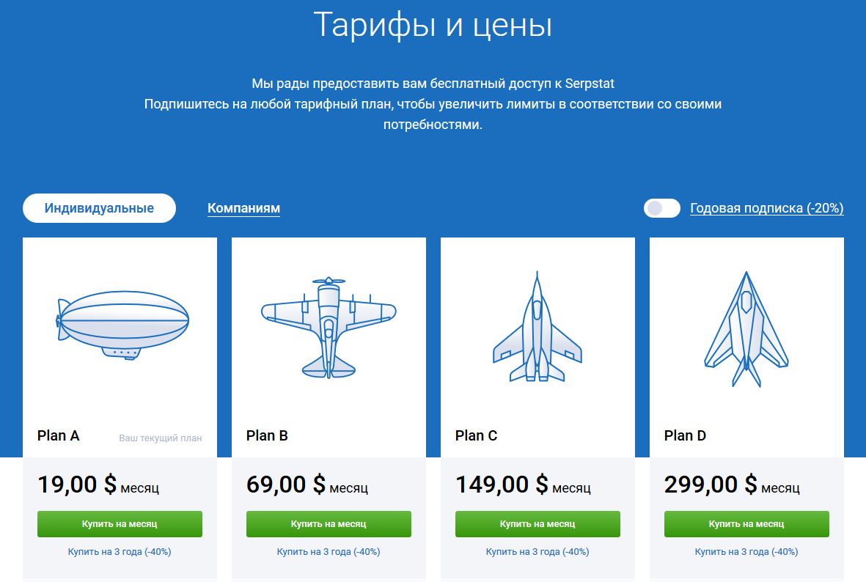The image size is (866, 582).
Task: Click the Ваш текущий план label
Action: (x=161, y=438)
